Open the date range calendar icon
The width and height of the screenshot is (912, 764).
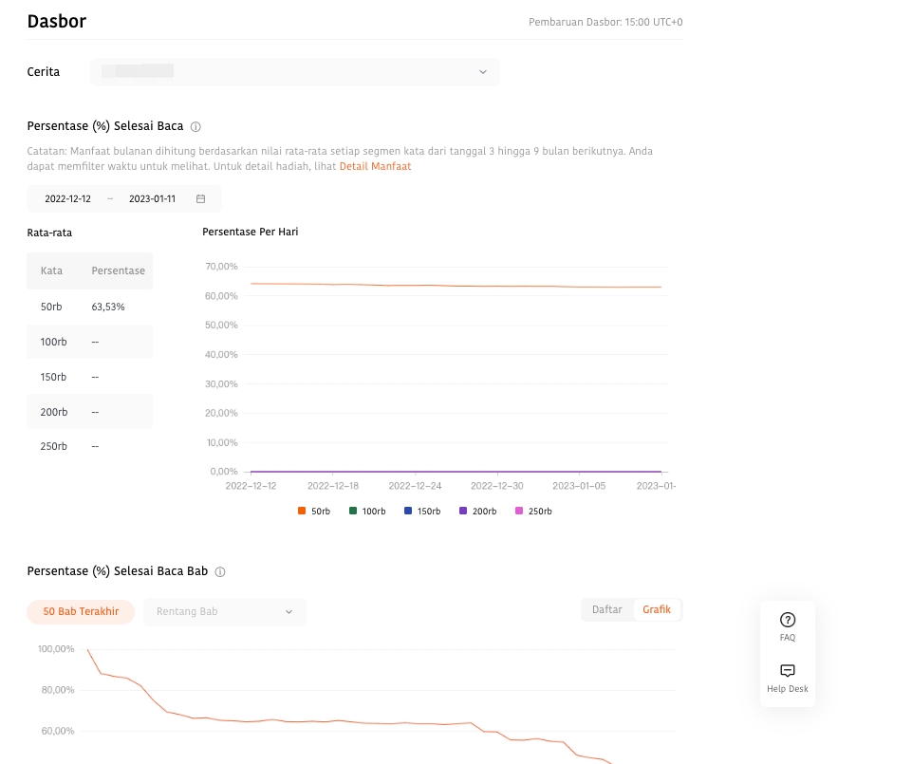[x=200, y=198]
